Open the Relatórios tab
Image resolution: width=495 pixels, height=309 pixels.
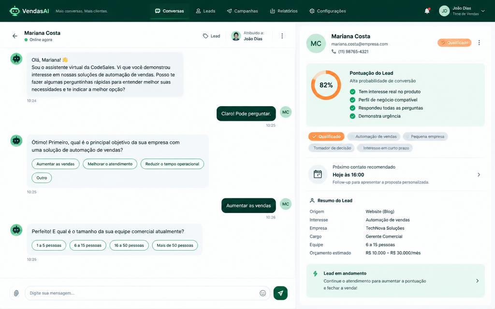point(284,11)
